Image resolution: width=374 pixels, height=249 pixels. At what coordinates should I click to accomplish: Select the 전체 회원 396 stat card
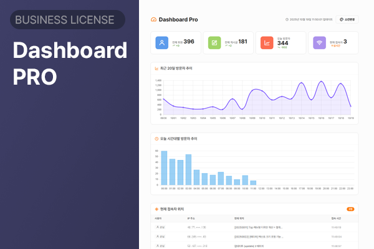pyautogui.click(x=175, y=43)
